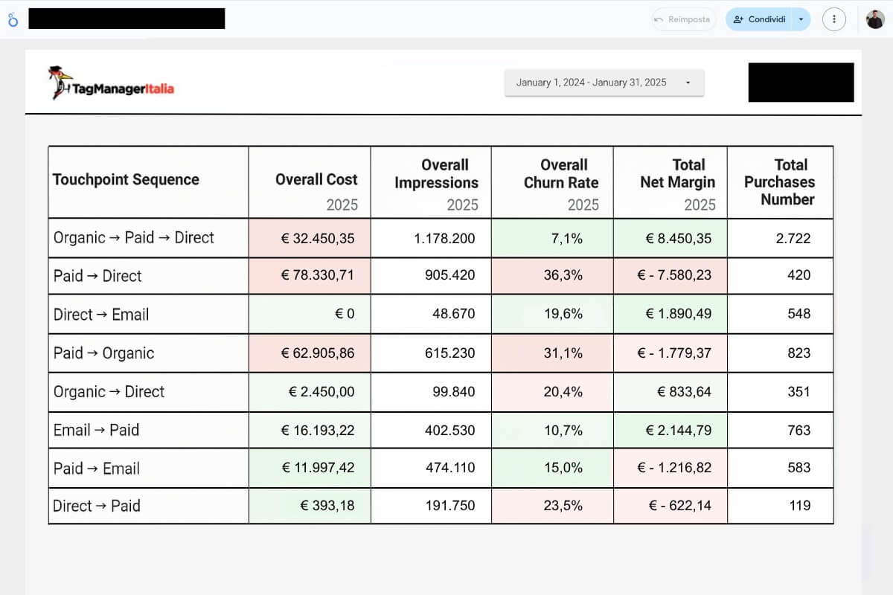Expand the Condividi dropdown arrow
Screen dimensions: 893x595
pyautogui.click(x=801, y=19)
